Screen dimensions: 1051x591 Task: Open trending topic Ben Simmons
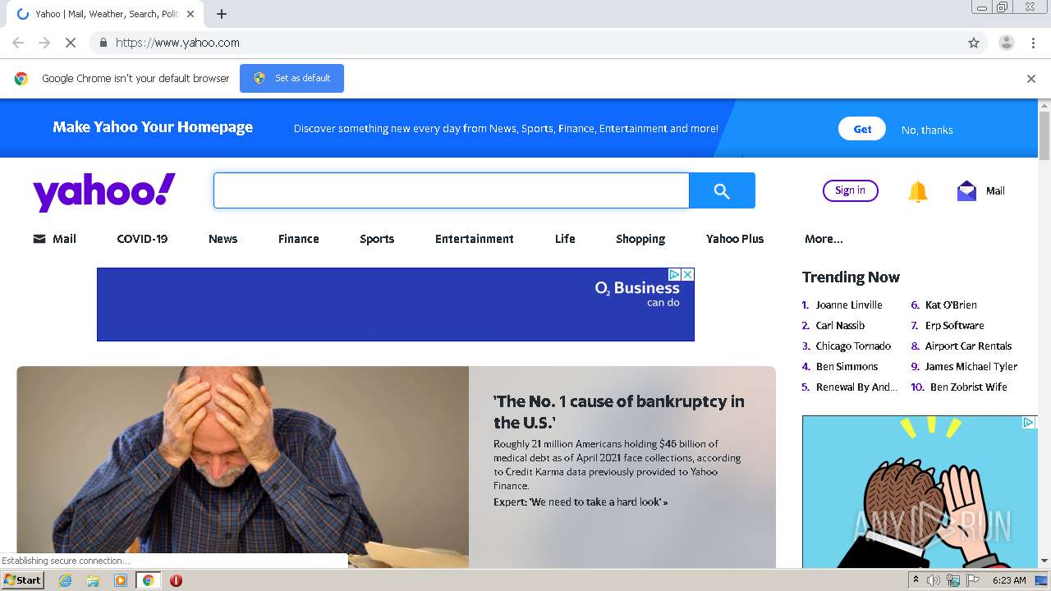[x=847, y=366]
